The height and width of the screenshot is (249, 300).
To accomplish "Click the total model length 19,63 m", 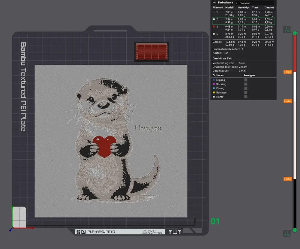I will 230,42.
